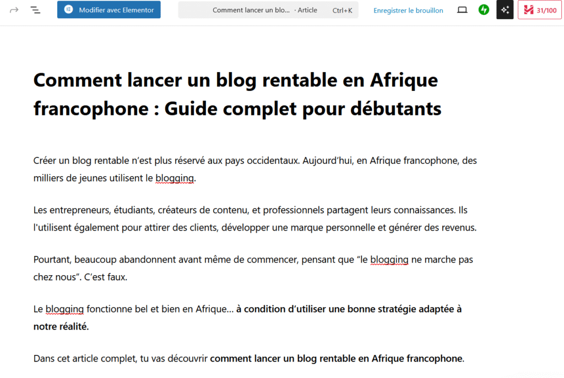Click the Ctrl+K shortcut label
This screenshot has height=378, width=564.
point(342,10)
